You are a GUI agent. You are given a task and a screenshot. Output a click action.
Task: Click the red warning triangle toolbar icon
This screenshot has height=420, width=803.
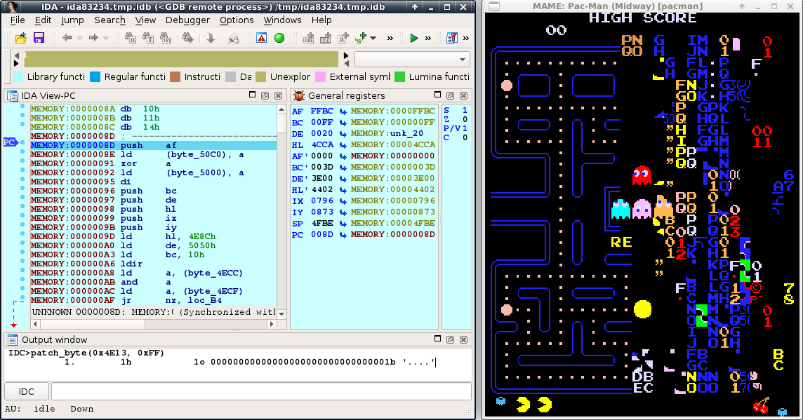pyautogui.click(x=261, y=38)
